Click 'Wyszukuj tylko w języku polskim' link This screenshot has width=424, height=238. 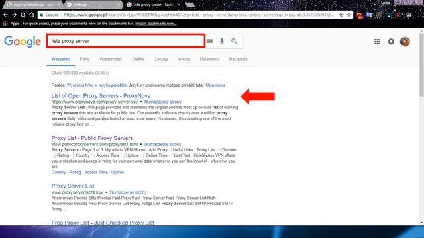coord(97,85)
